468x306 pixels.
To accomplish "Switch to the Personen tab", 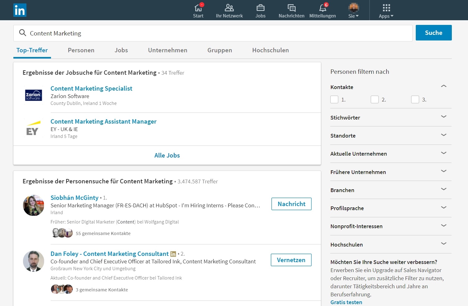I will click(81, 50).
